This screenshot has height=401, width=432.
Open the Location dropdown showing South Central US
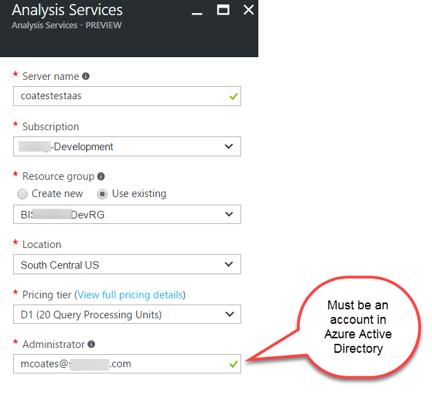[127, 265]
